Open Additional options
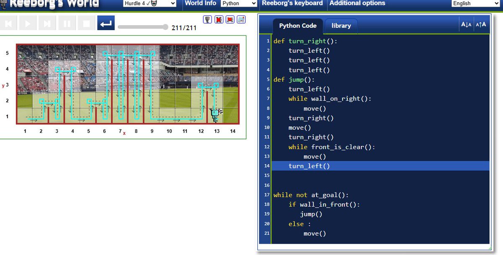 click(357, 3)
